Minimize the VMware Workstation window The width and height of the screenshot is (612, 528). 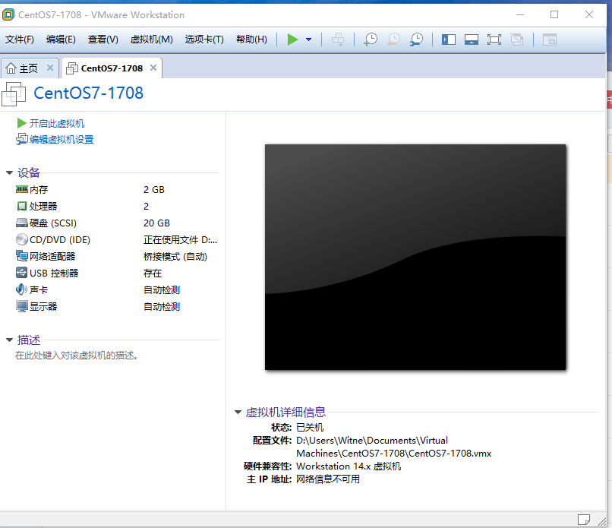click(520, 15)
